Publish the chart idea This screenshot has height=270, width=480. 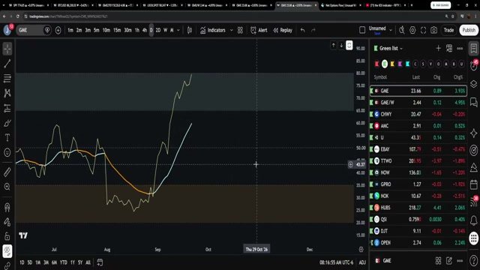tap(469, 30)
